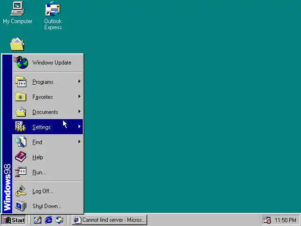This screenshot has height=226, width=301.
Task: Open the Programs menu label
Action: click(43, 82)
